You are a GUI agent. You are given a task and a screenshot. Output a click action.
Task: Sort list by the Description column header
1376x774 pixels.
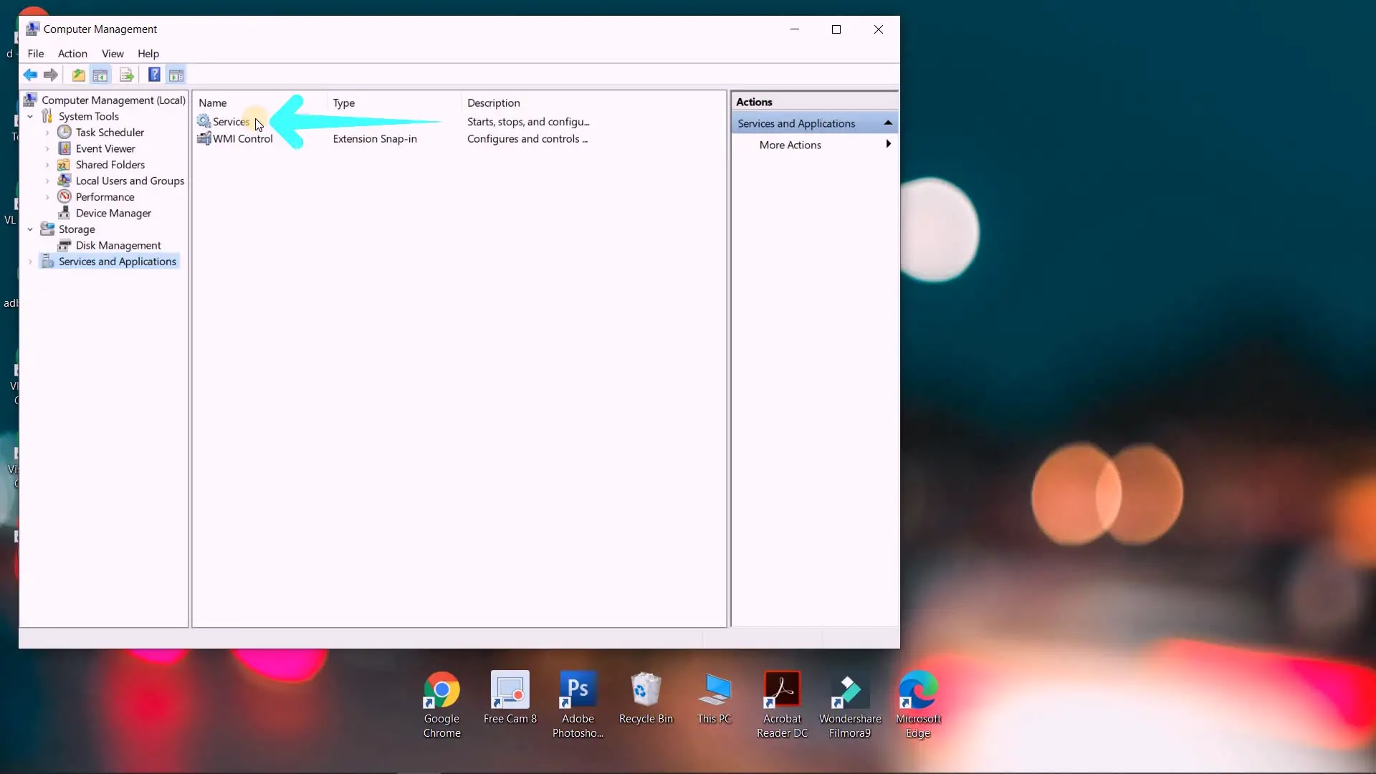pyautogui.click(x=494, y=102)
